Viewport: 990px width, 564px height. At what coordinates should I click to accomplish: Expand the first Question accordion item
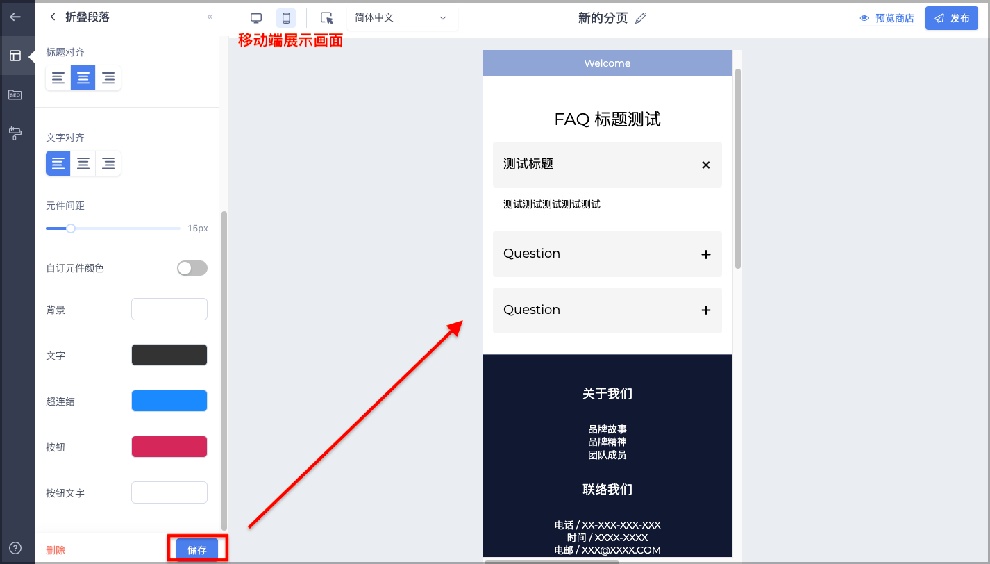pyautogui.click(x=607, y=254)
